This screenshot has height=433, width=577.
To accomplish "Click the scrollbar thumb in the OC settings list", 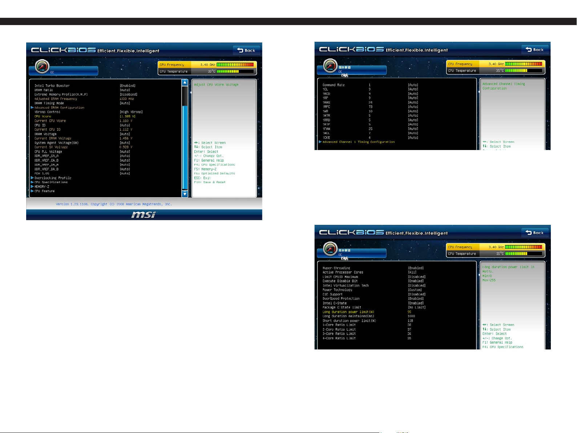I will point(185,147).
